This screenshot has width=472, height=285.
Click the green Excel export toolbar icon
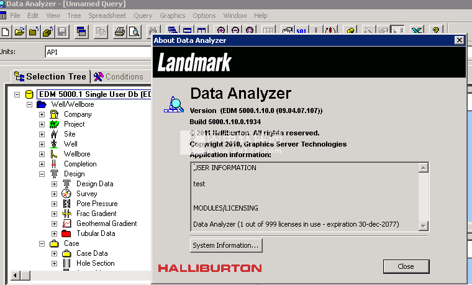[x=417, y=30]
